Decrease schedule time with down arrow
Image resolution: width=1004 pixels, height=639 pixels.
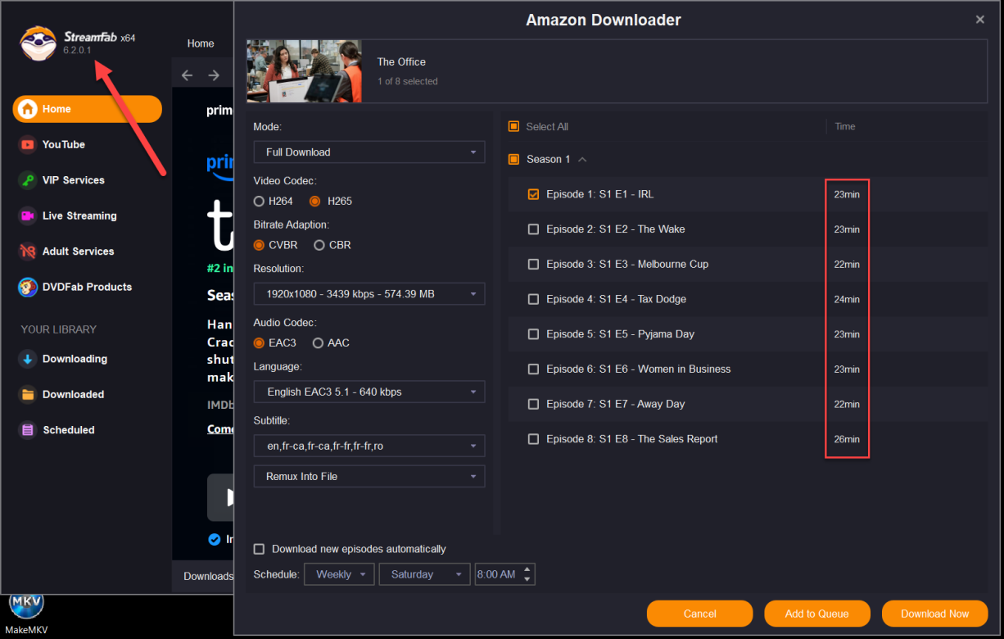[x=527, y=579]
